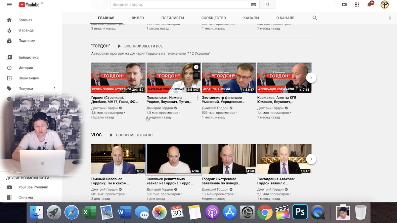Open App Store from the Dock
This screenshot has width=397, height=223.
click(x=230, y=212)
